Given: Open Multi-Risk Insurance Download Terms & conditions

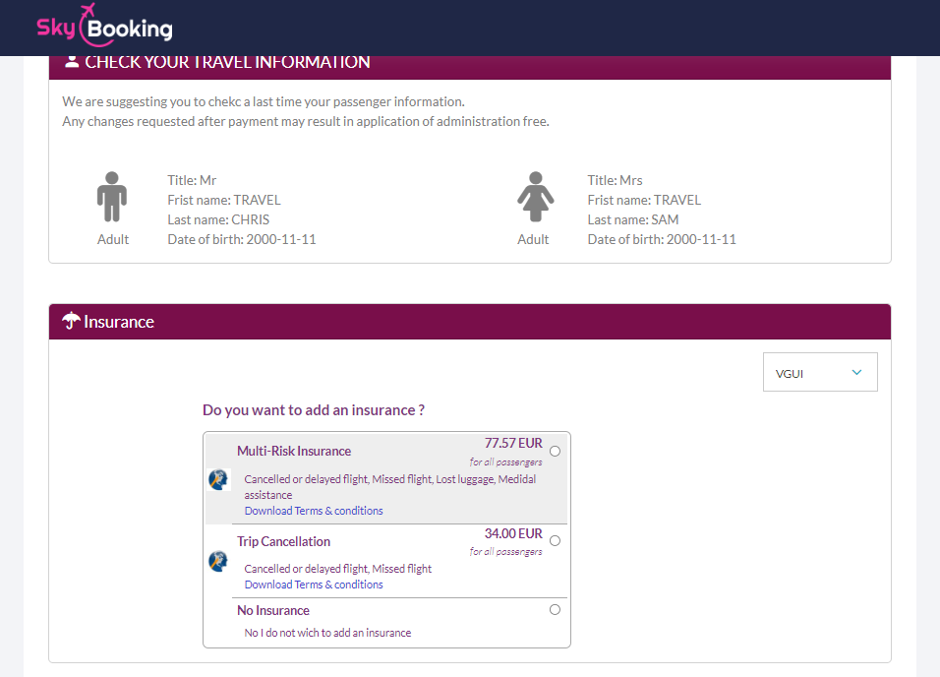Looking at the screenshot, I should coord(314,511).
